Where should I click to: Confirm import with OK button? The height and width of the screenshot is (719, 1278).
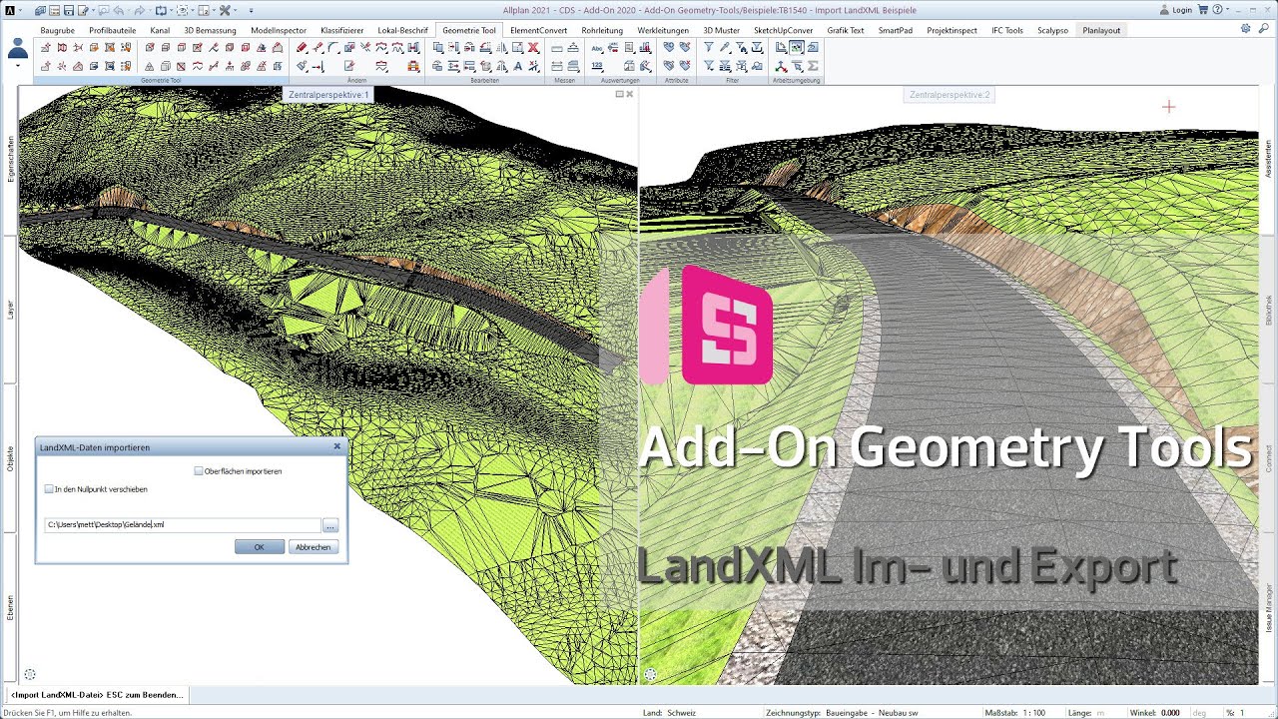point(260,547)
